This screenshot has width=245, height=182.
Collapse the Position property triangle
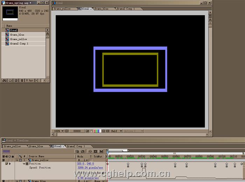pyautogui.click(x=24, y=164)
